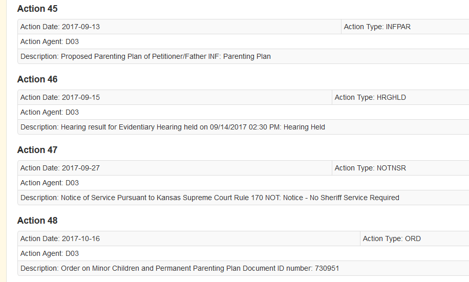Click the Action Type ORD cell

click(392, 238)
